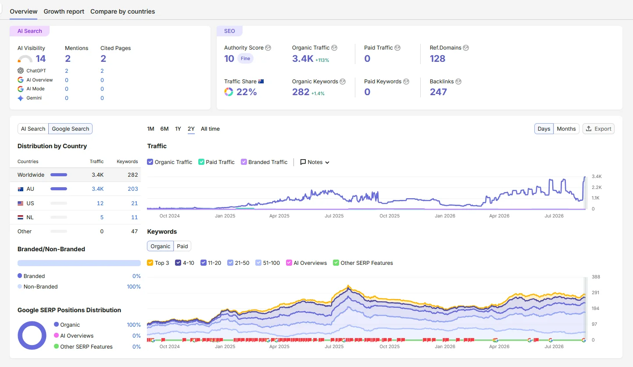Click the NL flag in the countries table
Image resolution: width=633 pixels, height=367 pixels.
click(x=21, y=217)
